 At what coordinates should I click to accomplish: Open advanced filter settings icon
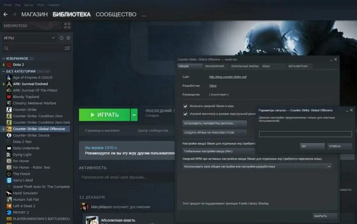(67, 48)
